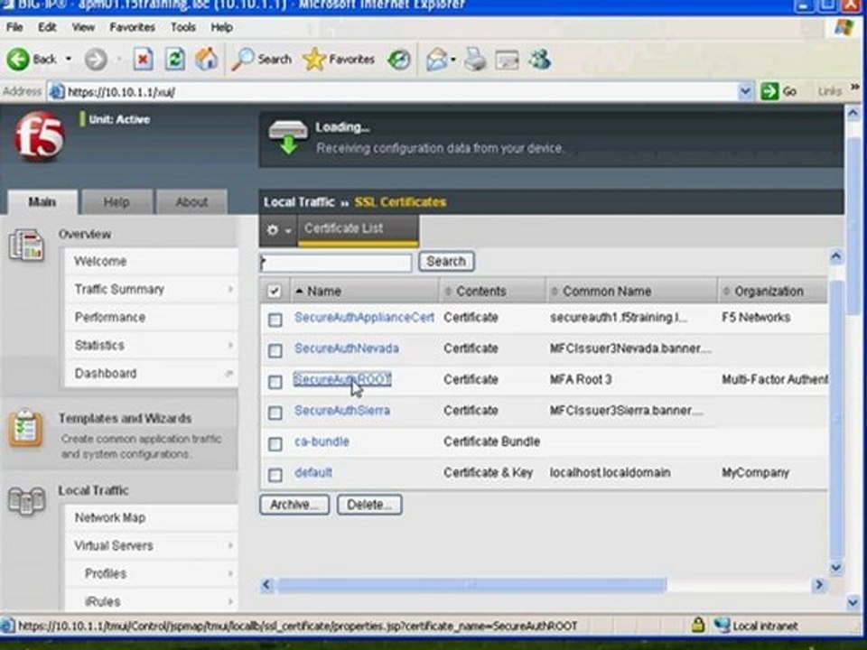Open Network Map in Local Traffic
This screenshot has height=650, width=867.
pos(110,518)
